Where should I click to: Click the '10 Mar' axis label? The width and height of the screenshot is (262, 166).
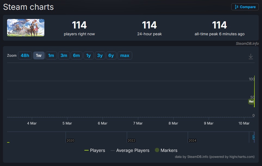click(x=244, y=123)
